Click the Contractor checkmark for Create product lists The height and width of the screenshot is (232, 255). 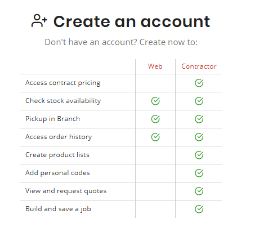[199, 155]
